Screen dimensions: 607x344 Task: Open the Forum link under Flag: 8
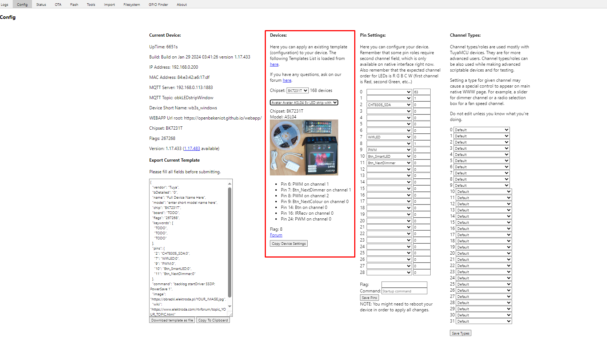tap(276, 235)
